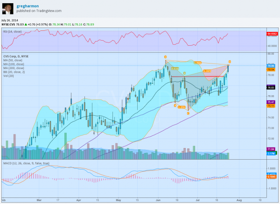Click the 0.618 retracement ratio label

pyautogui.click(x=175, y=69)
